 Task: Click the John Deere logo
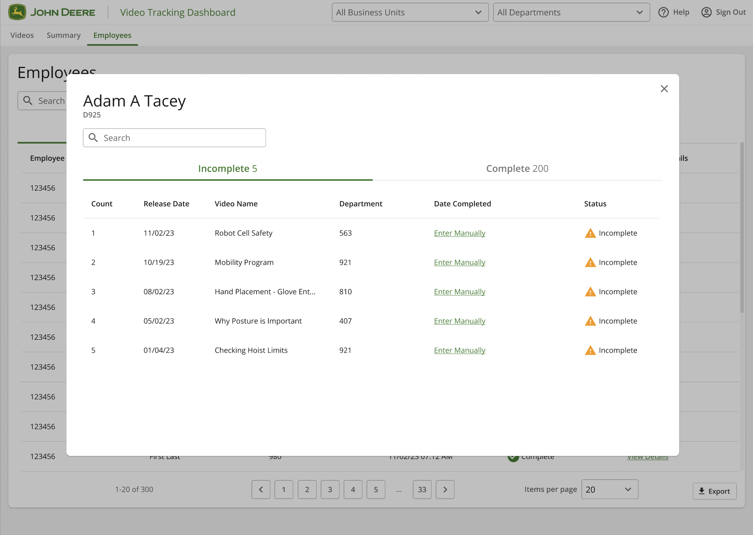click(52, 12)
